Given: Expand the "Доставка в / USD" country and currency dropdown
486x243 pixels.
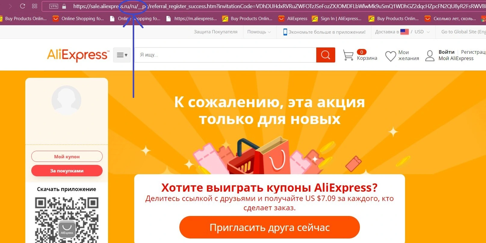Looking at the screenshot, I should 402,32.
